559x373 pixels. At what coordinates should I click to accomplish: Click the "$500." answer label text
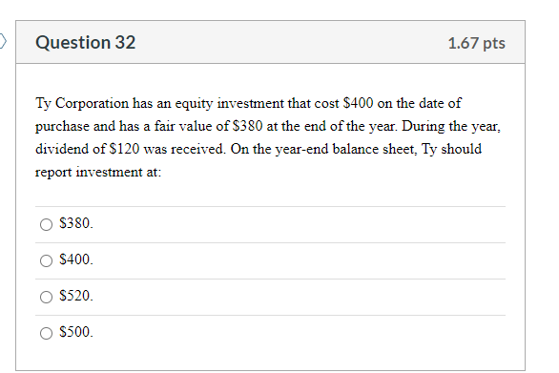point(76,332)
